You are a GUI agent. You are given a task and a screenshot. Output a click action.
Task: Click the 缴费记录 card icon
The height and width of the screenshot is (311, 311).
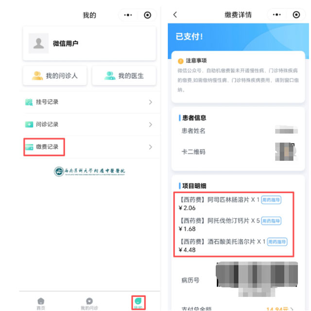pos(29,147)
